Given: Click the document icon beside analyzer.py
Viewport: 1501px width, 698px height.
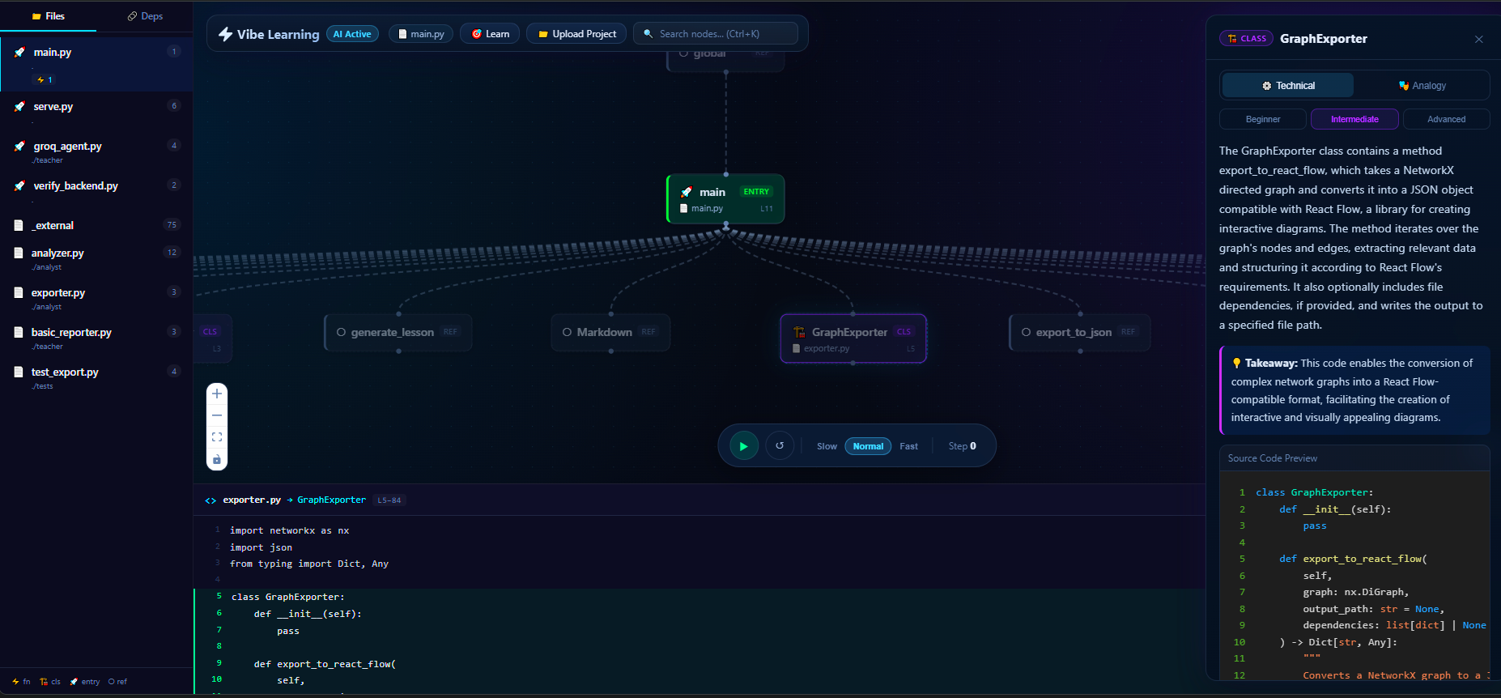Looking at the screenshot, I should (19, 253).
